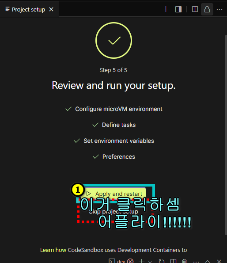This screenshot has height=263, width=227.
Task: Click the plus icon in editor tab bar
Action: click(166, 9)
